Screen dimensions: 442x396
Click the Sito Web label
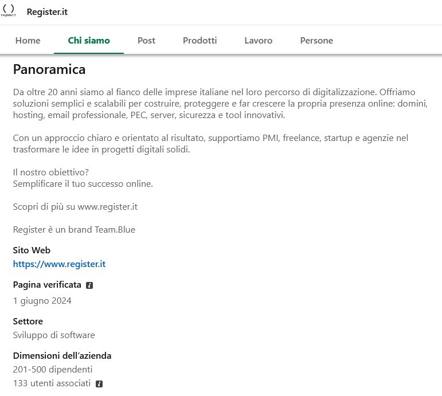point(32,250)
